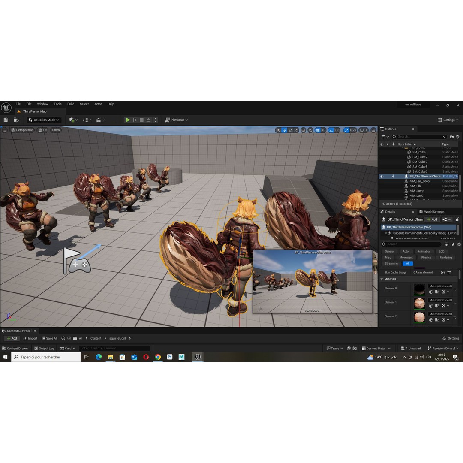The width and height of the screenshot is (463, 463).
Task: Click the Enter Console Command input field
Action: click(114, 348)
